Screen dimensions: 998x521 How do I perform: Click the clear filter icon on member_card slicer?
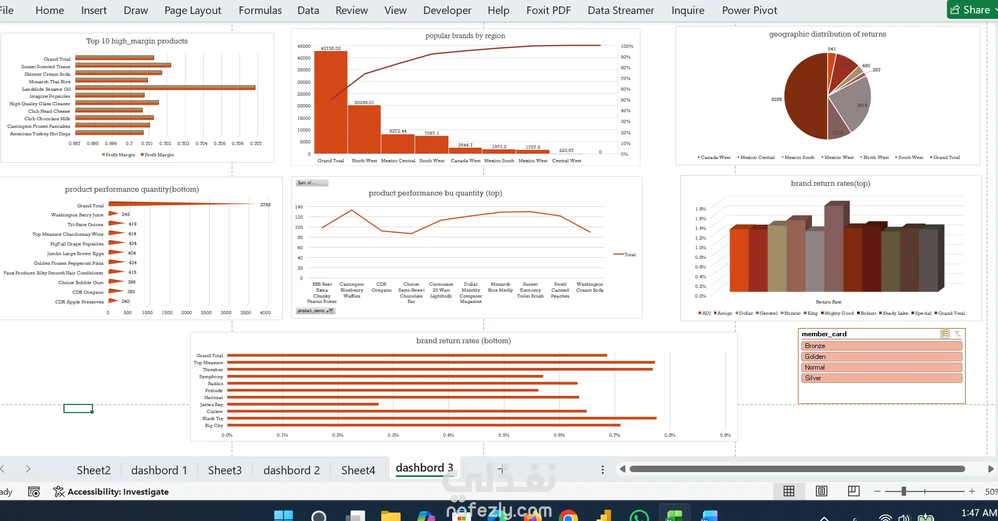[x=958, y=334]
